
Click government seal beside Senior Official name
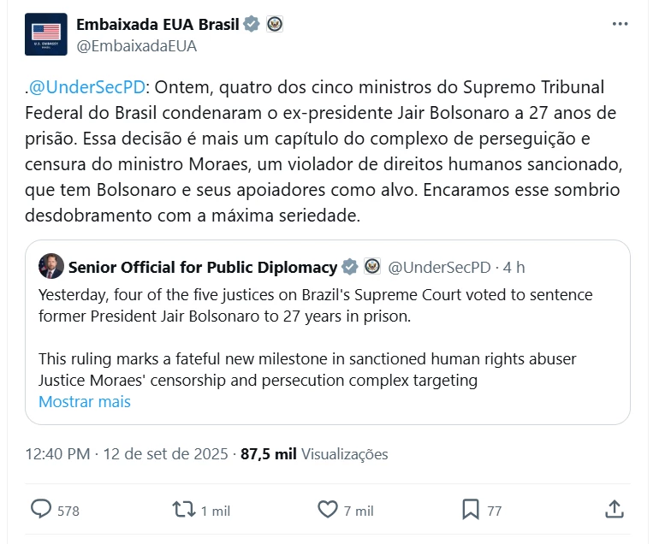[373, 267]
